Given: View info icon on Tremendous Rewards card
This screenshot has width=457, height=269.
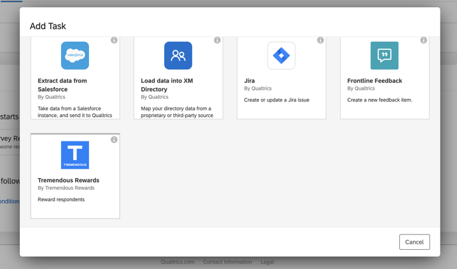Looking at the screenshot, I should [x=114, y=139].
